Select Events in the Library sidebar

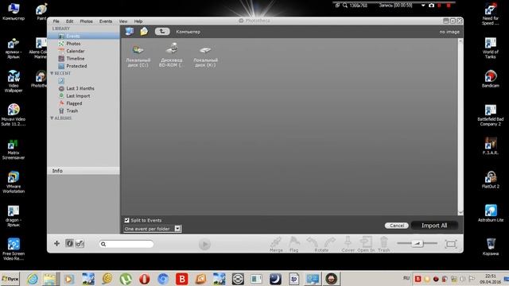pos(84,36)
